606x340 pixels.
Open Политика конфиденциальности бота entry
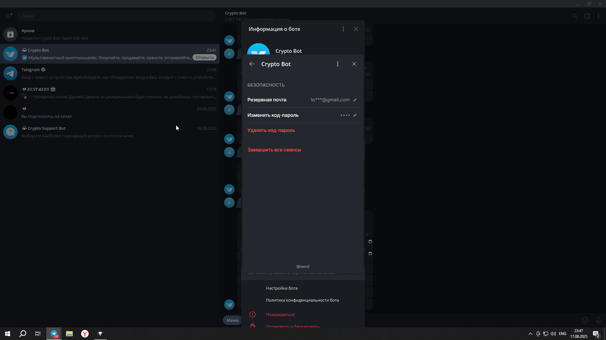302,300
